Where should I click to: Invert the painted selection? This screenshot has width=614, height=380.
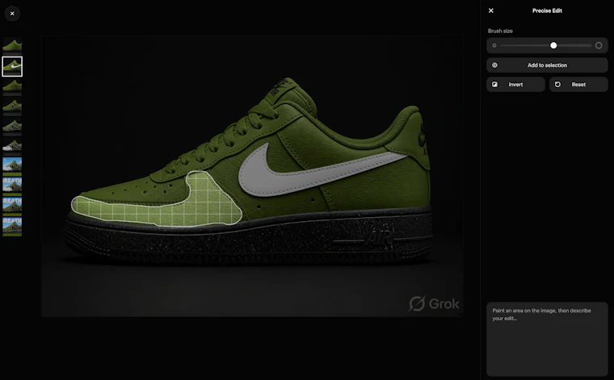point(515,85)
